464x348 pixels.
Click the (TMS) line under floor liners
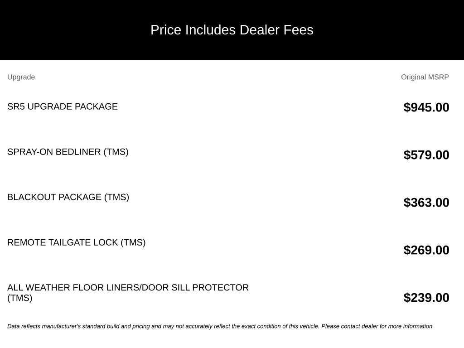click(x=20, y=298)
